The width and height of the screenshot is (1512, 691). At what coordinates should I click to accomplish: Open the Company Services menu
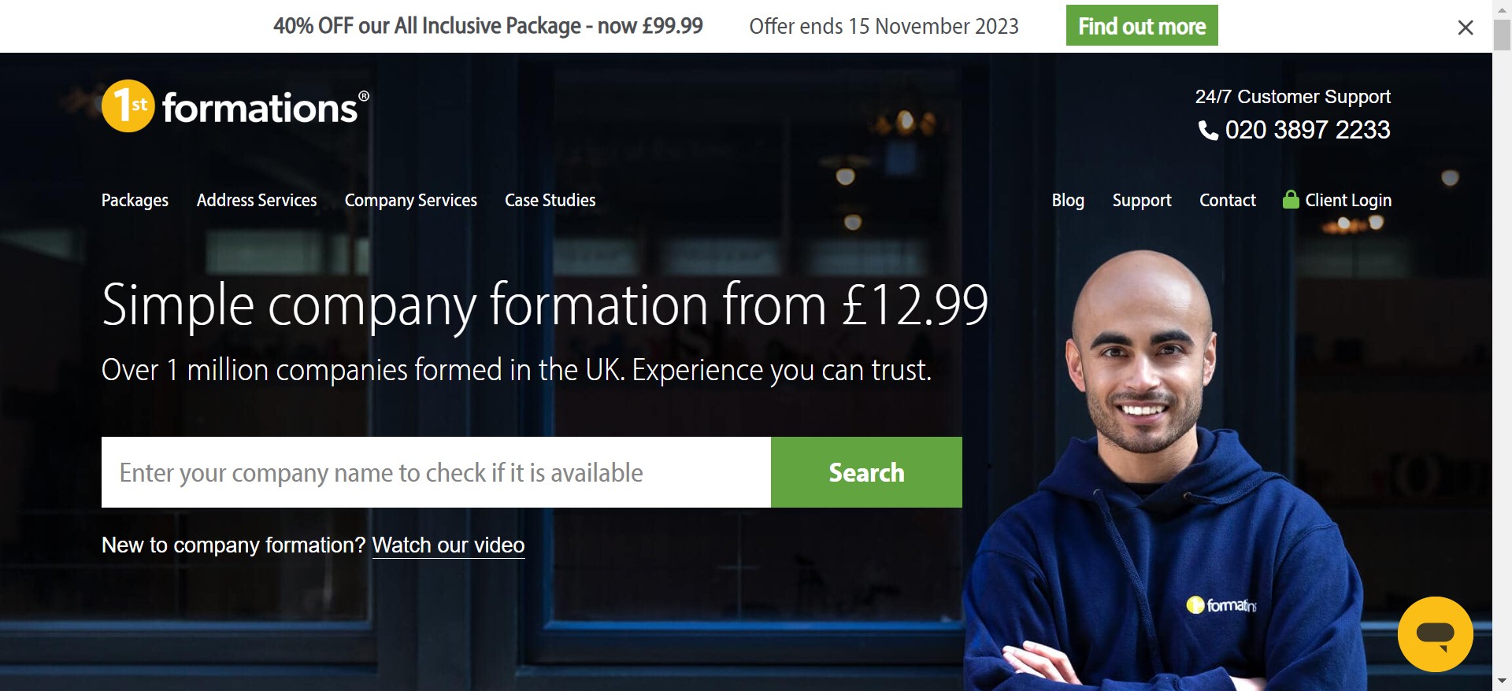click(x=411, y=201)
